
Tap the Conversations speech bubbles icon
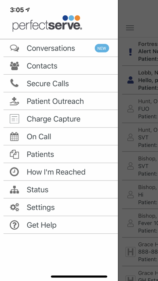15,48
